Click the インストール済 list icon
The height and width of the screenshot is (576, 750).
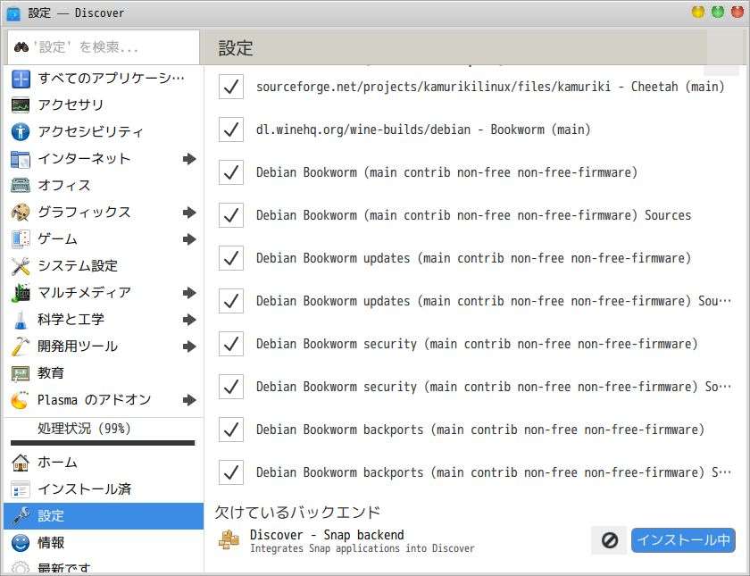[20, 489]
